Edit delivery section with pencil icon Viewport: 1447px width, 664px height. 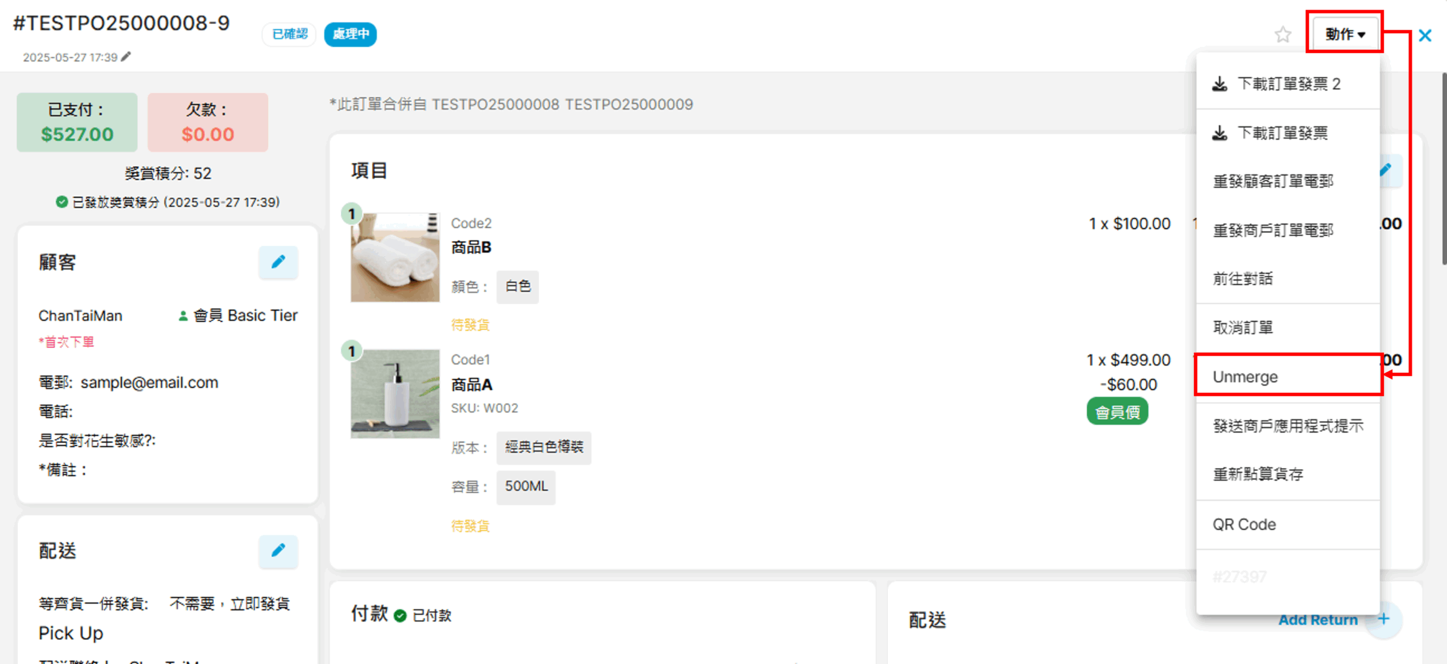tap(278, 551)
